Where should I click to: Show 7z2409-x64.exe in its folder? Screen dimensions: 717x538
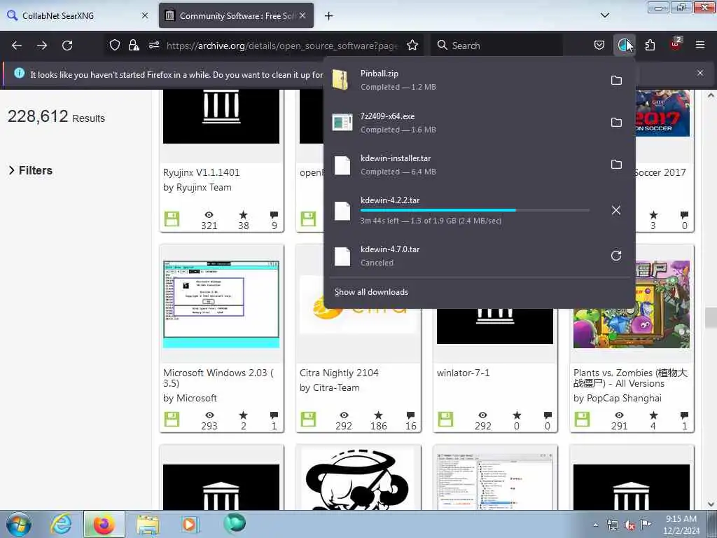pos(616,122)
